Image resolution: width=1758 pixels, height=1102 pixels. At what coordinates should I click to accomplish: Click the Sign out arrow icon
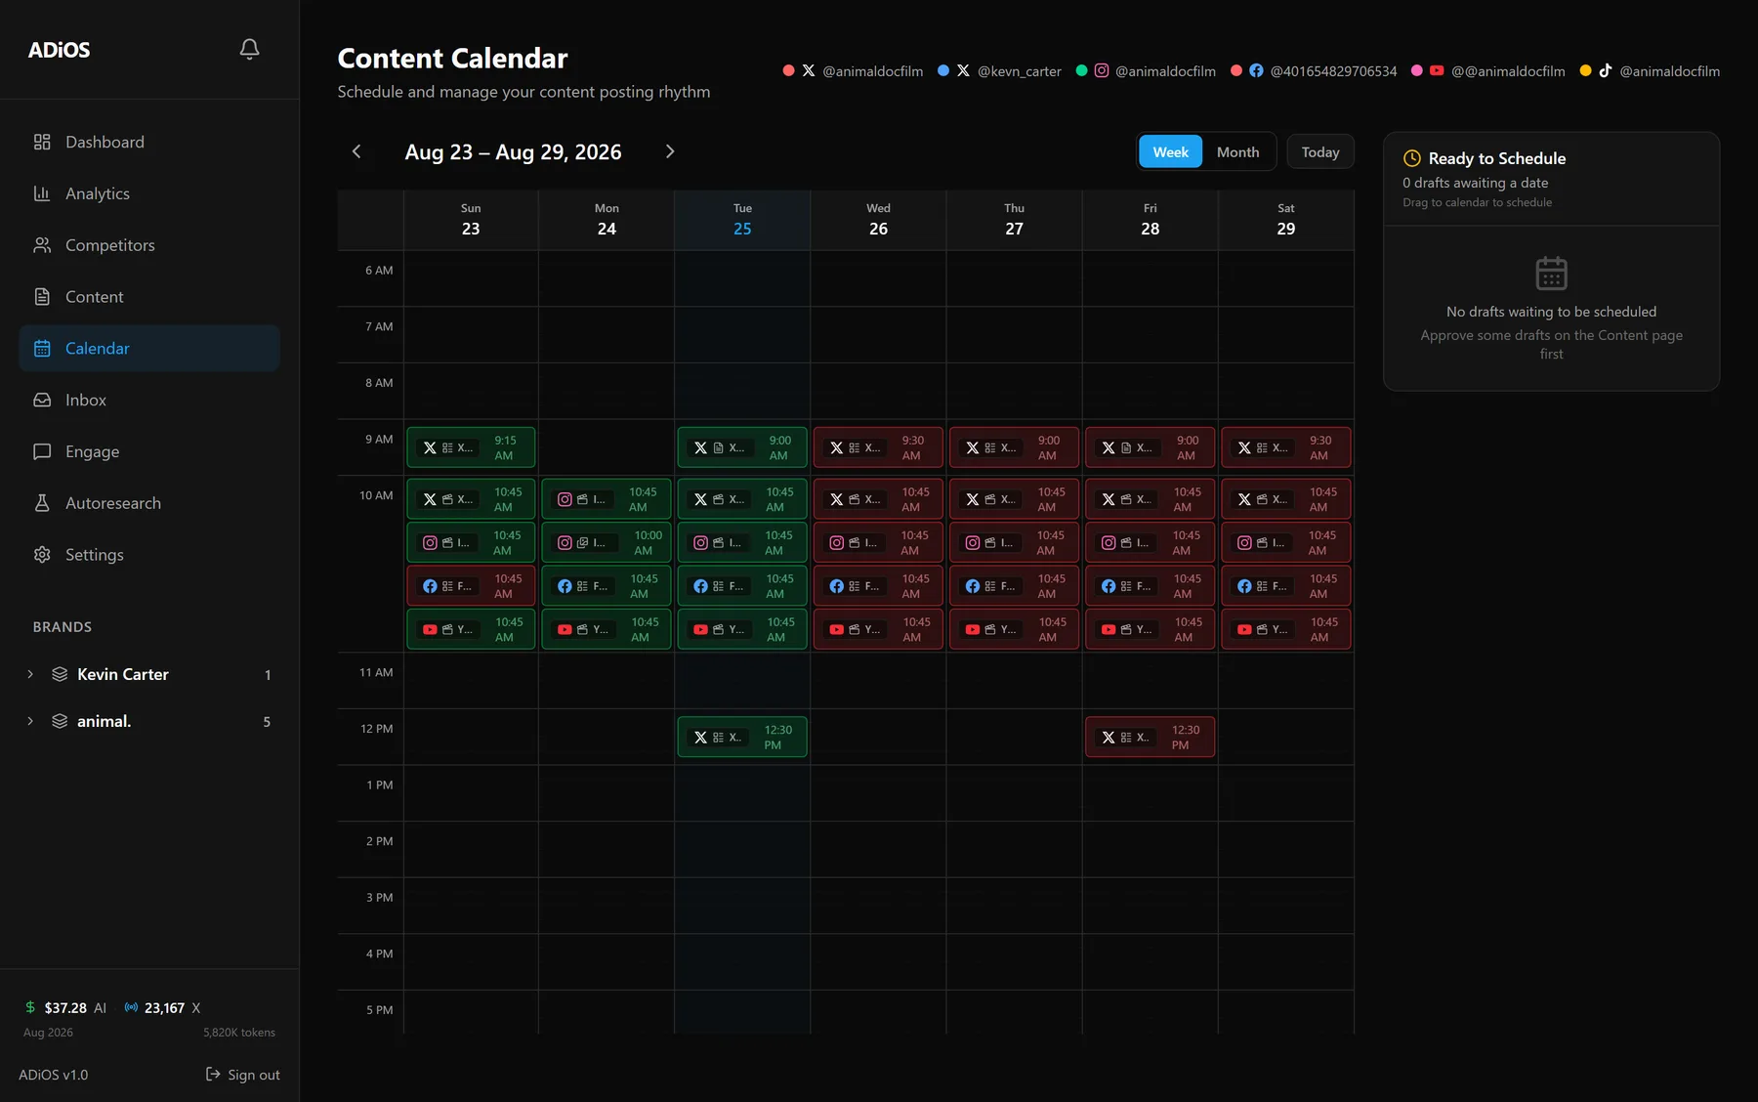[213, 1075]
